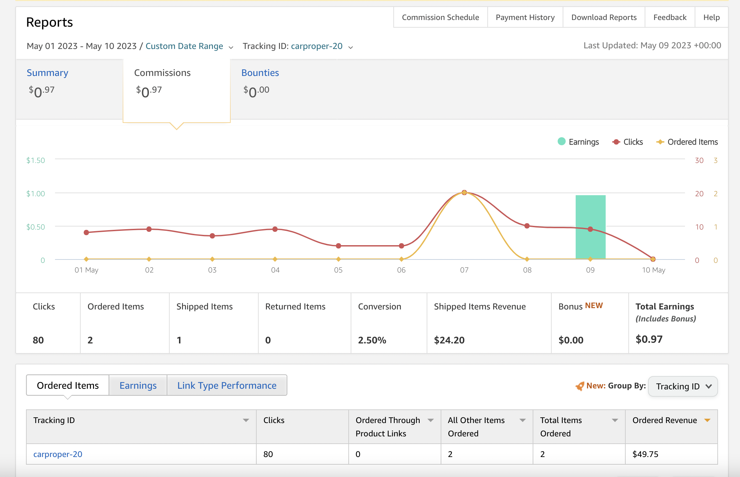Click the Bounties $0.00 amount
The height and width of the screenshot is (477, 740).
point(256,91)
